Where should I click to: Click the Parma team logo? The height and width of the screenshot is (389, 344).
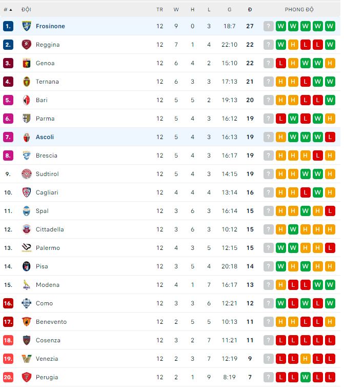click(27, 119)
